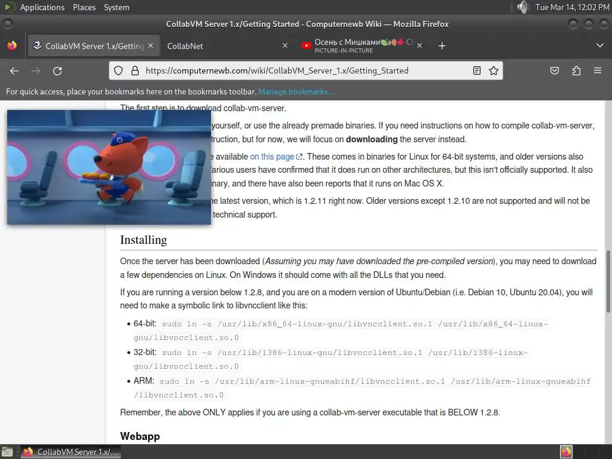This screenshot has height=459, width=612.
Task: Toggle reader view in address bar
Action: 476,71
